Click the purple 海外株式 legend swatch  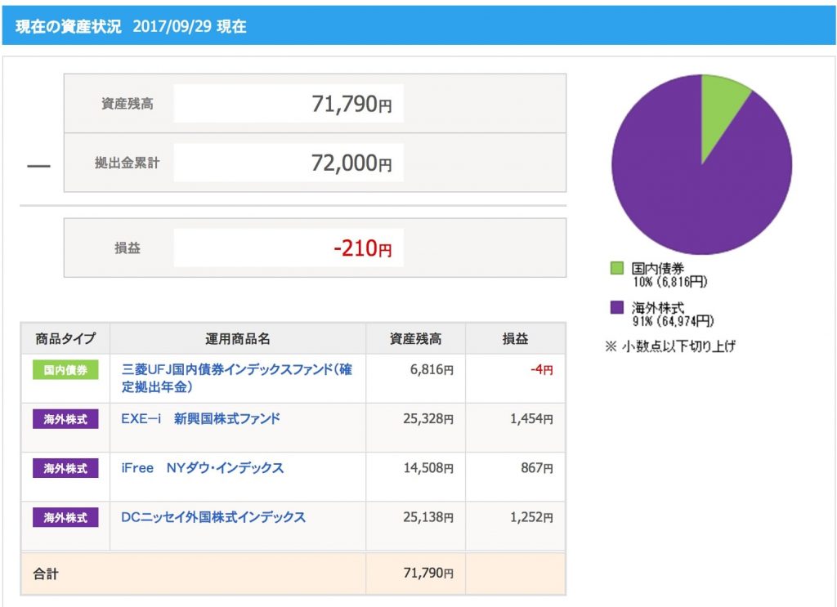click(x=616, y=307)
